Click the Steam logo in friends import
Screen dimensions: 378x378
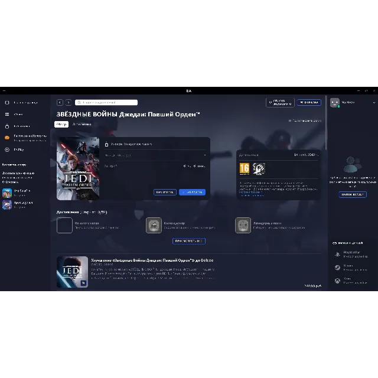coord(337,268)
